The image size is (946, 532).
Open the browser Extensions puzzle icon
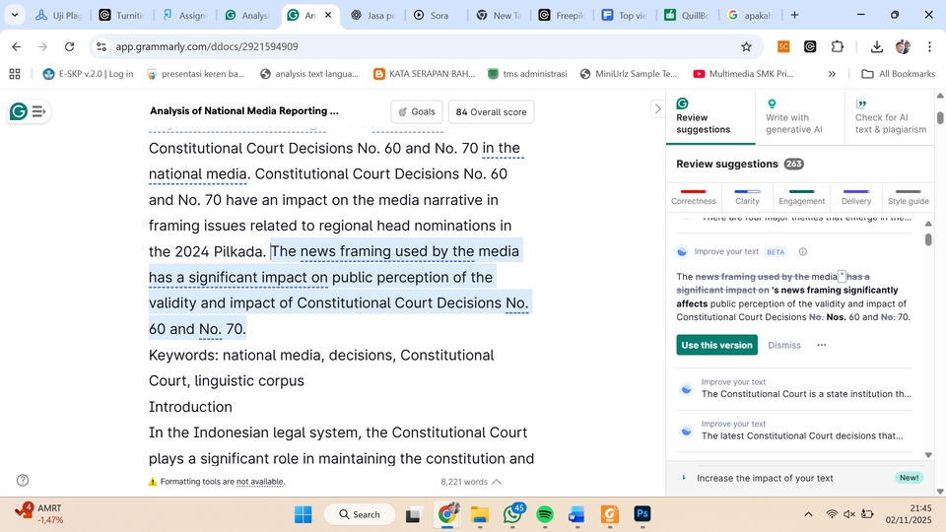(838, 46)
